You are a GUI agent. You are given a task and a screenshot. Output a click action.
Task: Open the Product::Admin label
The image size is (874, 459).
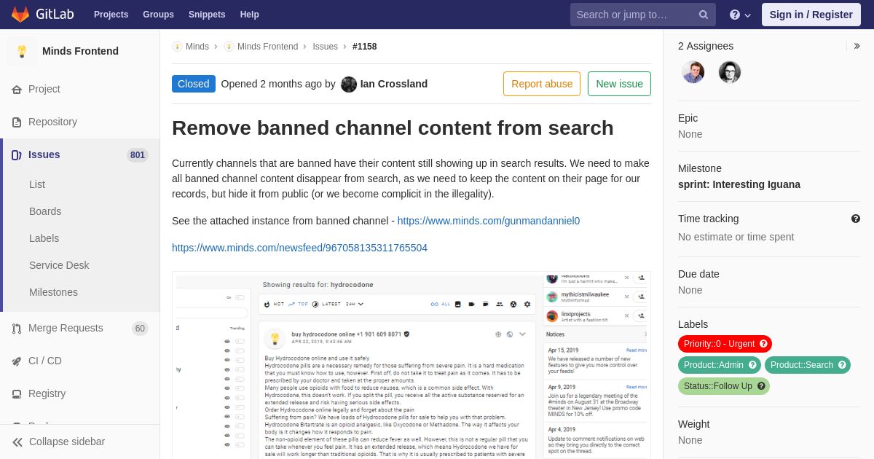pos(714,365)
